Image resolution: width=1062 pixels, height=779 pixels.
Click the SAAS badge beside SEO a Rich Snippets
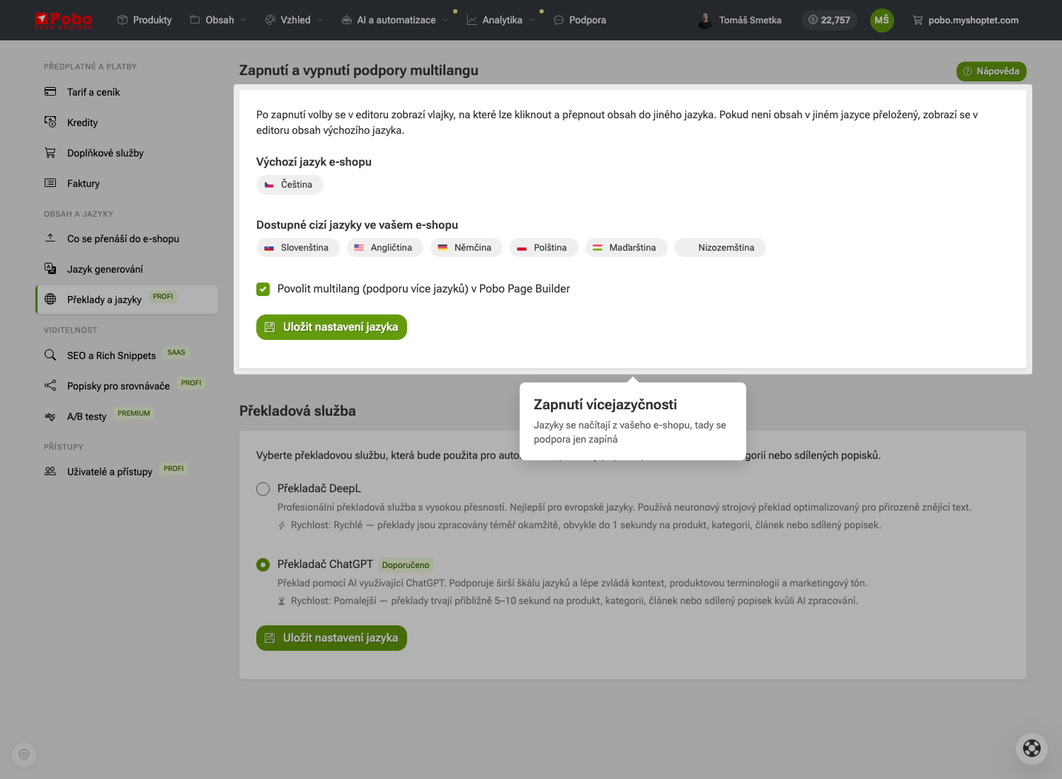tap(176, 353)
